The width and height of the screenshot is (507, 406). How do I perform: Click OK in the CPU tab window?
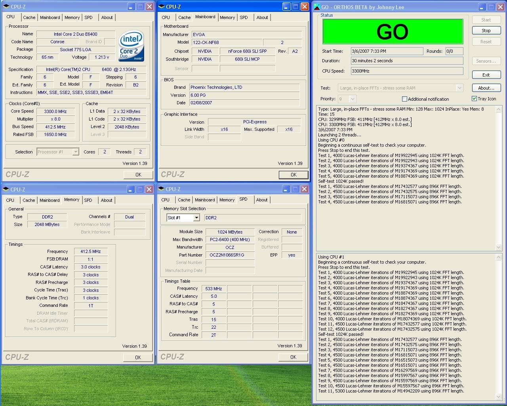(138, 174)
